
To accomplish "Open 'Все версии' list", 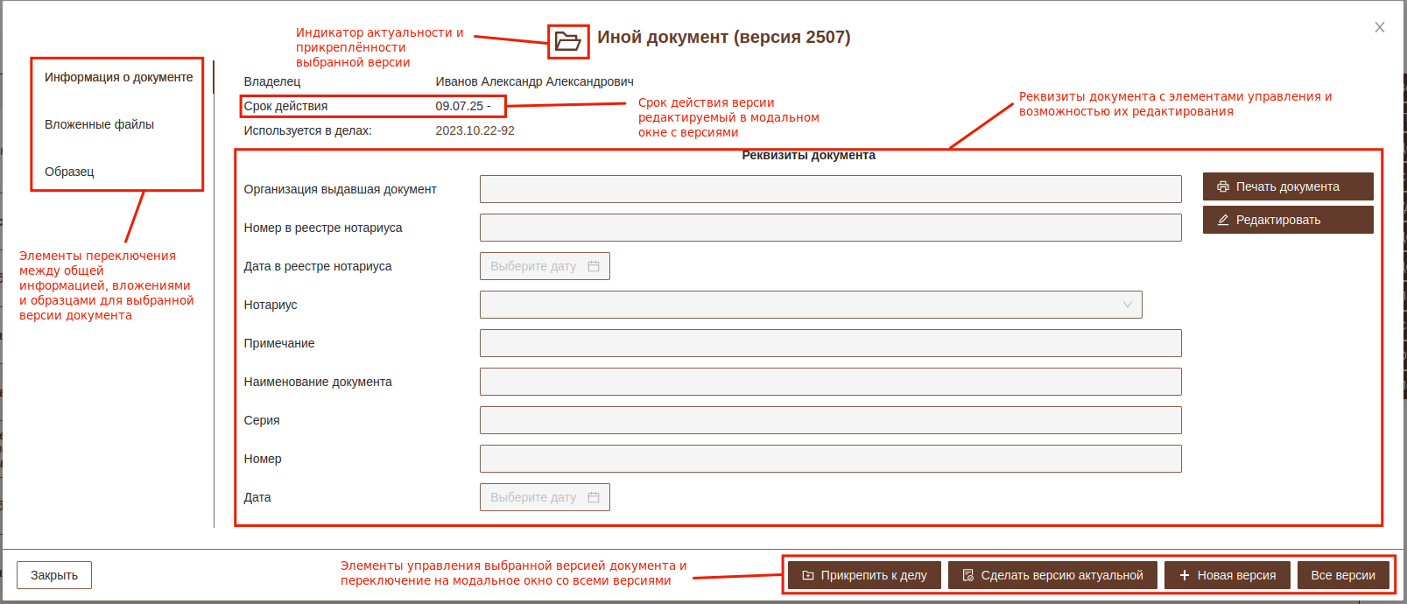I will coord(1342,575).
